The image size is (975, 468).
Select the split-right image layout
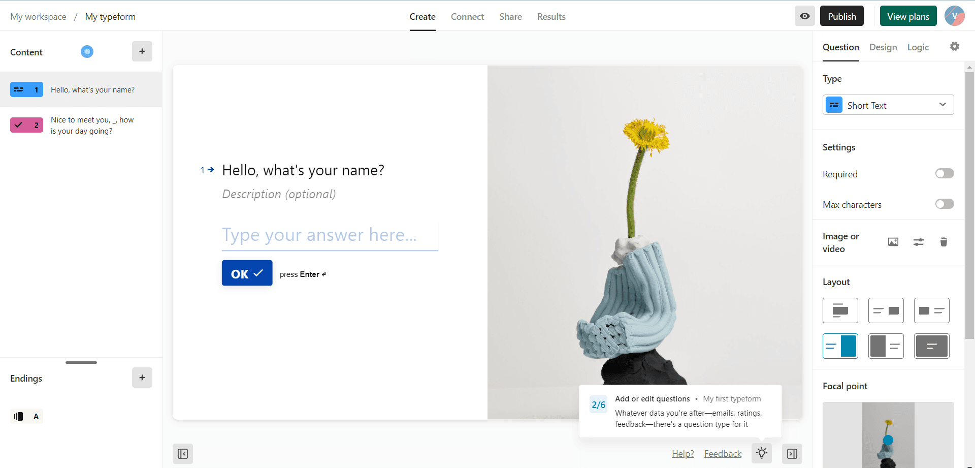(x=840, y=346)
